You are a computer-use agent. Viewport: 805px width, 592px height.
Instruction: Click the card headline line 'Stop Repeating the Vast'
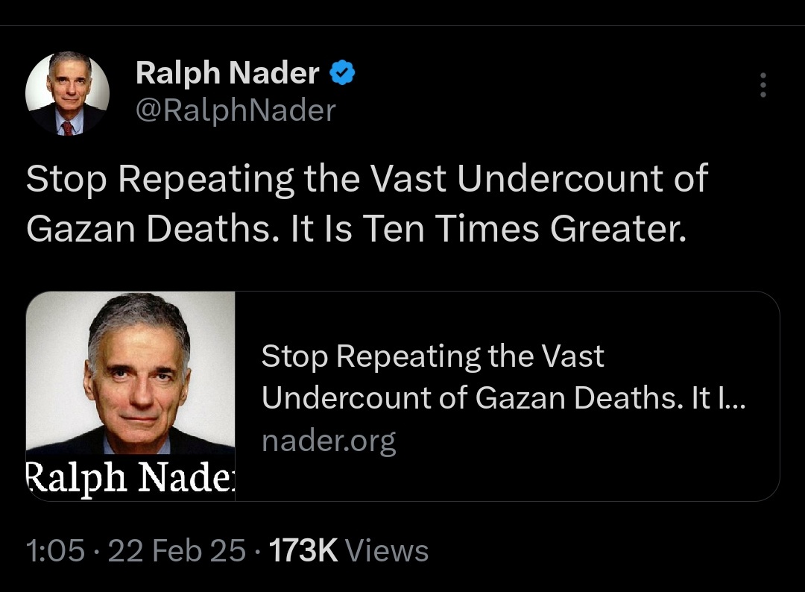pos(433,356)
